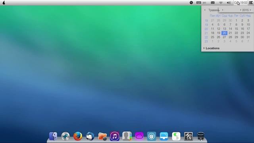
Task: Open Firefox from the dock
Action: click(x=78, y=136)
